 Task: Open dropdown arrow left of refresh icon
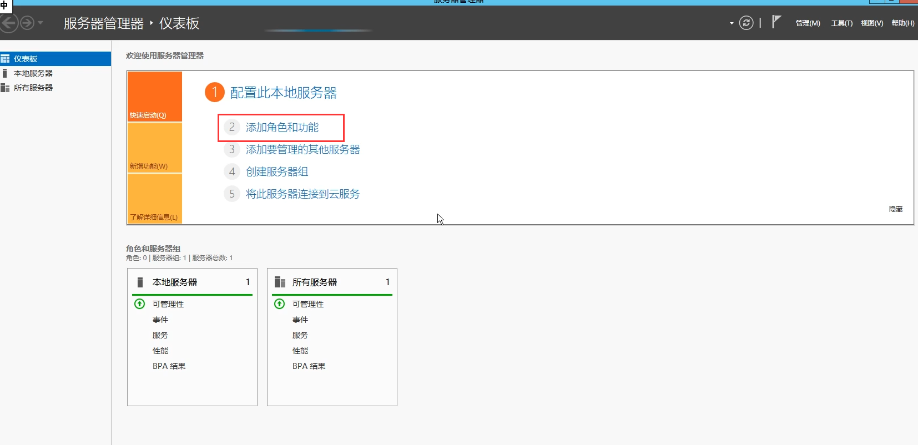coord(732,23)
